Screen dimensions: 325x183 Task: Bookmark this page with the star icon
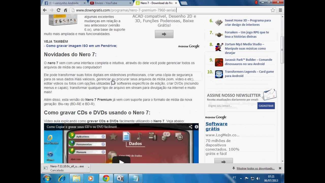[273, 10]
